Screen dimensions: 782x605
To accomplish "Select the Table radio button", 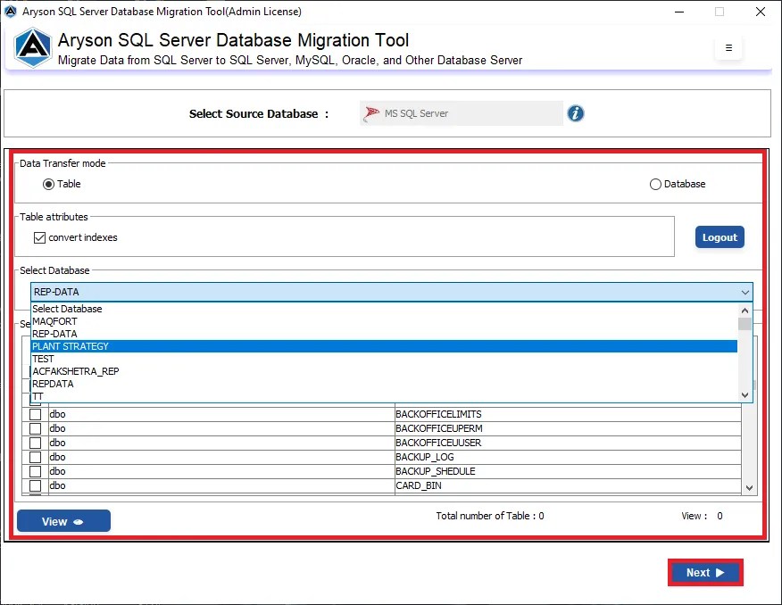I will click(48, 185).
